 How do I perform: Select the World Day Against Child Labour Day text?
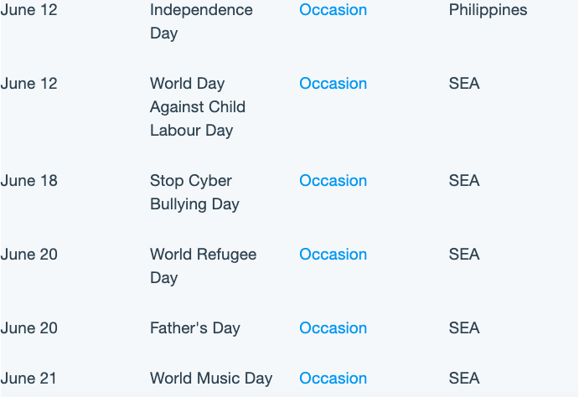[x=198, y=107]
